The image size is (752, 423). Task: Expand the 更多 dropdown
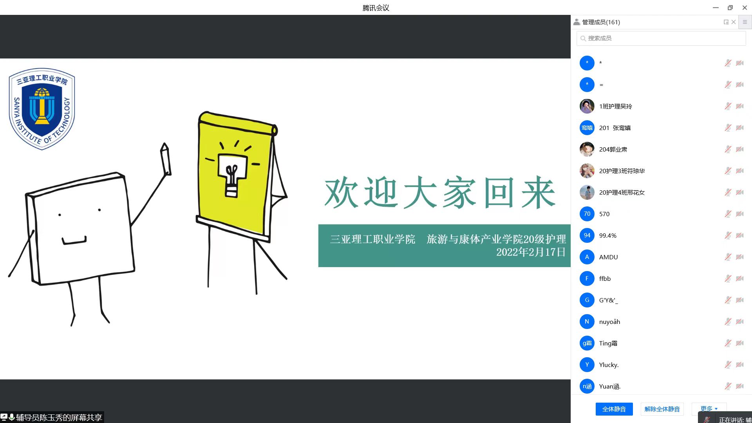tap(709, 409)
